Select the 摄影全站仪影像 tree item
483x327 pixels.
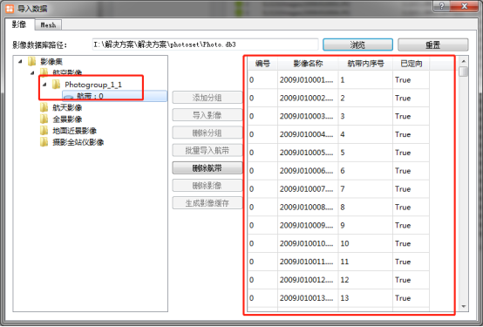(x=78, y=142)
